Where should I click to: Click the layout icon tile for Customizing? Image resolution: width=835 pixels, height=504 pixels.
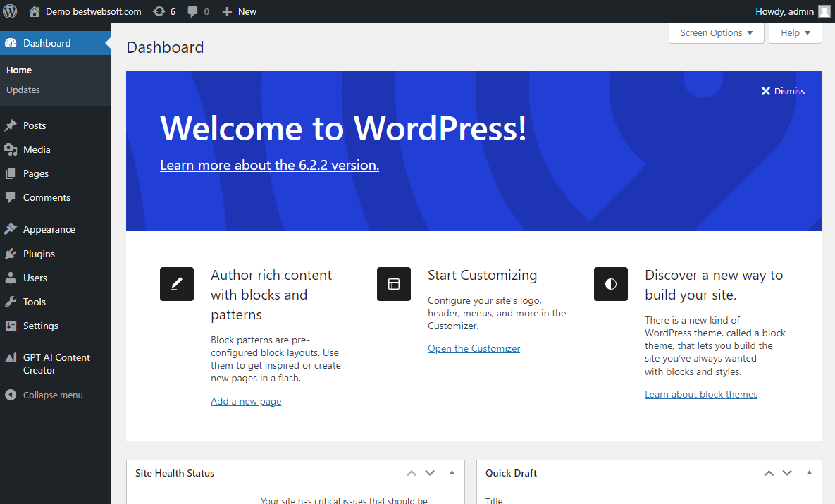pyautogui.click(x=394, y=284)
